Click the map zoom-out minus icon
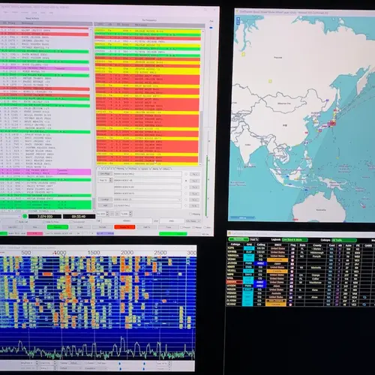 click(238, 23)
